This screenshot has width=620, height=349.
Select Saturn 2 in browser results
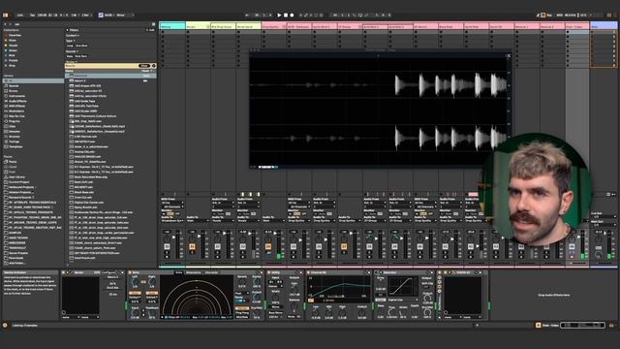(x=79, y=80)
